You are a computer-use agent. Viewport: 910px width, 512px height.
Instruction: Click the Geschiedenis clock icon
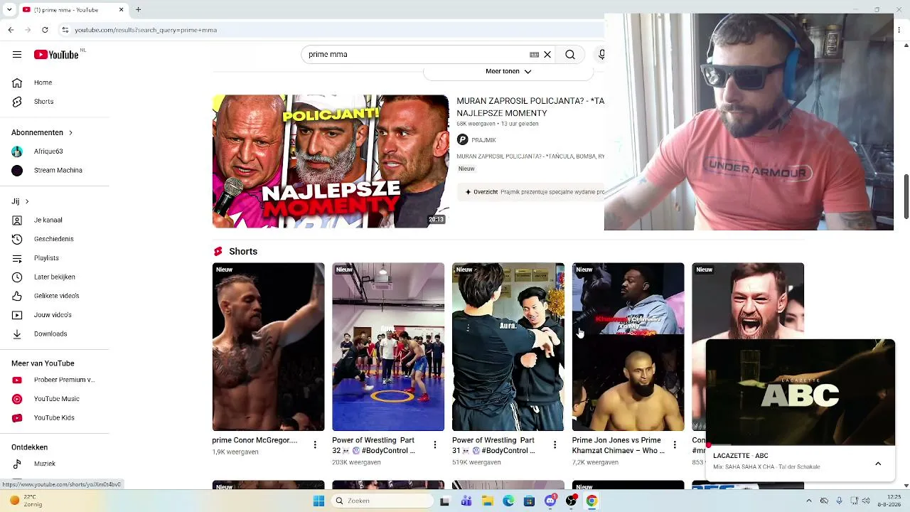[17, 239]
